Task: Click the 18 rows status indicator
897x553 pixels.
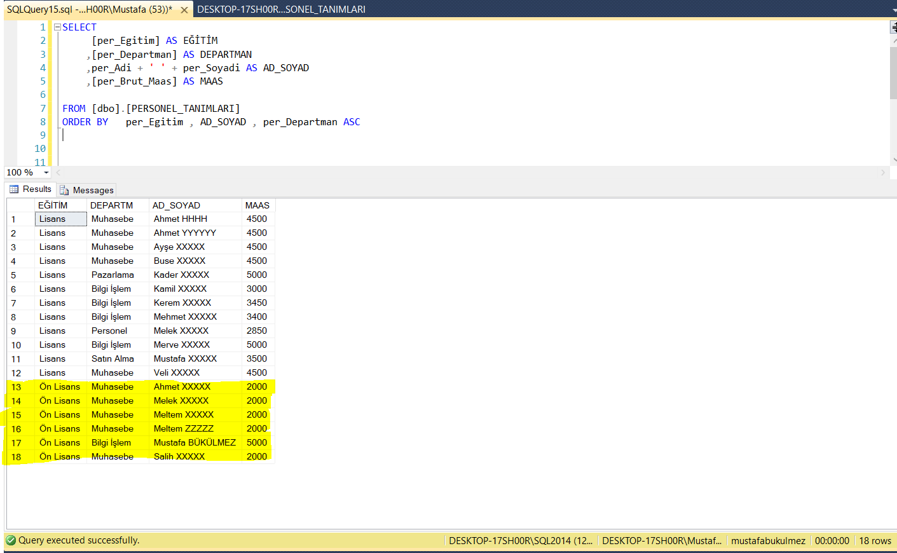Action: point(875,540)
